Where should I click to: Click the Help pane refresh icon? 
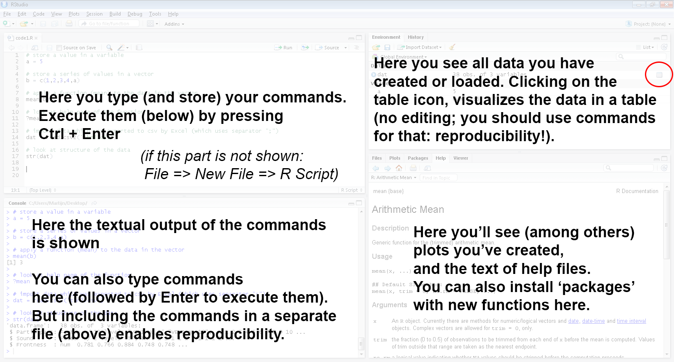(x=664, y=168)
